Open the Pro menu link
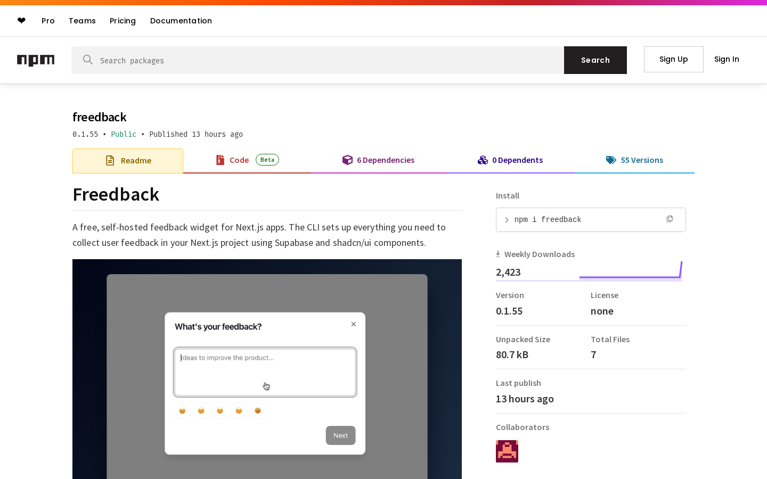This screenshot has width=767, height=479. (x=48, y=21)
